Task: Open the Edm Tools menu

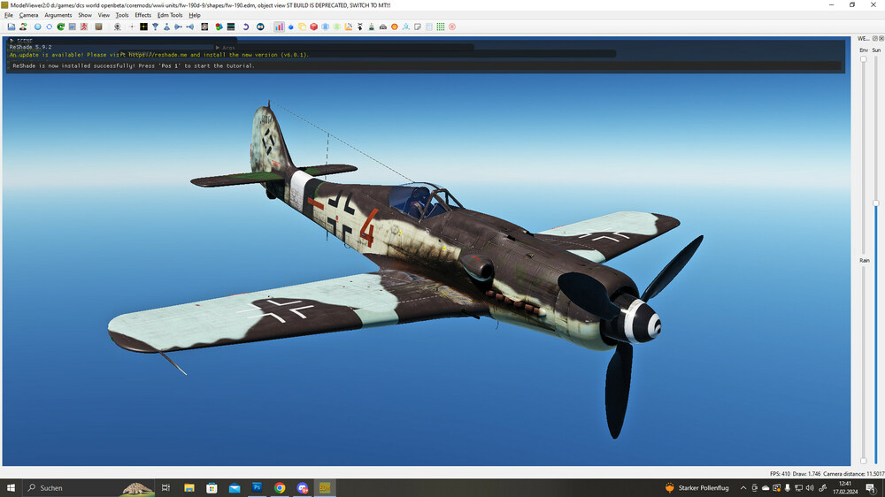Action: [x=170, y=15]
